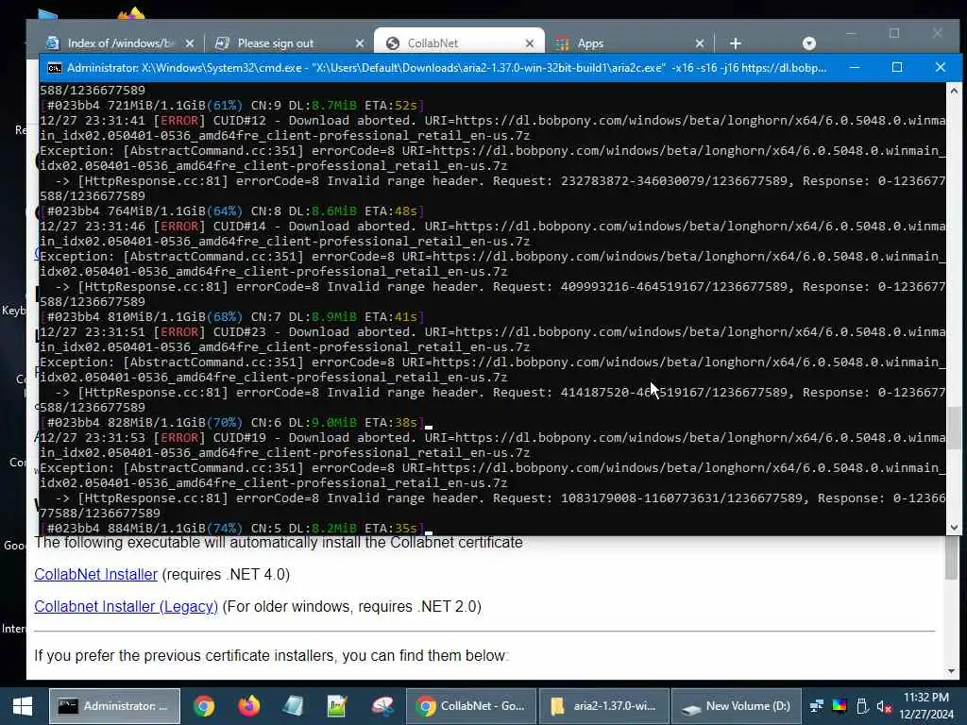Viewport: 967px width, 725px height.
Task: Open the aria2-1.37.0 folder taskbar window
Action: [x=604, y=706]
